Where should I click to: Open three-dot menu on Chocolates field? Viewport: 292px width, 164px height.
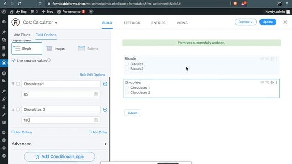[277, 82]
